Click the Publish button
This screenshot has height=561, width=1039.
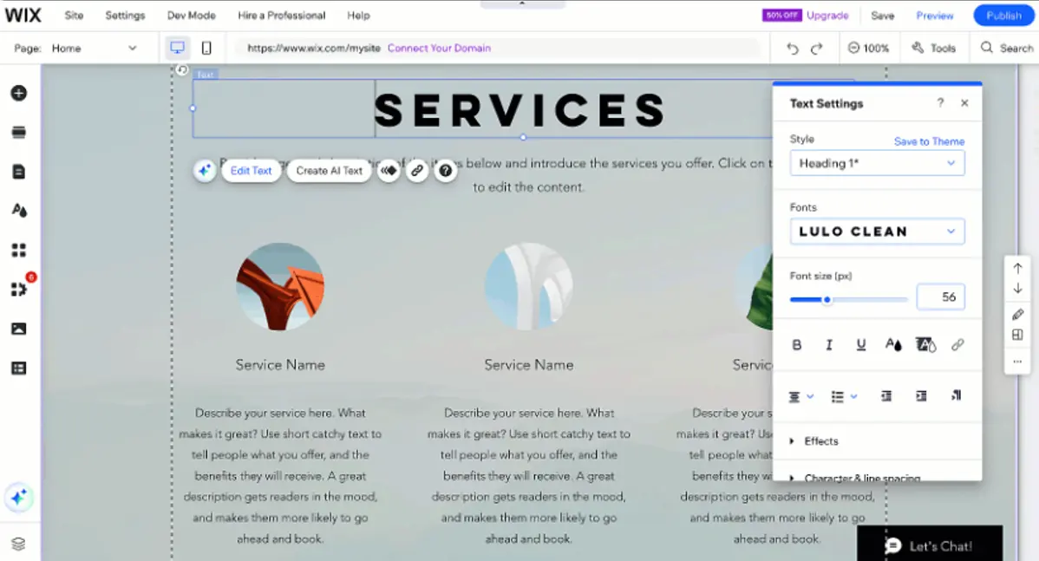(1003, 16)
